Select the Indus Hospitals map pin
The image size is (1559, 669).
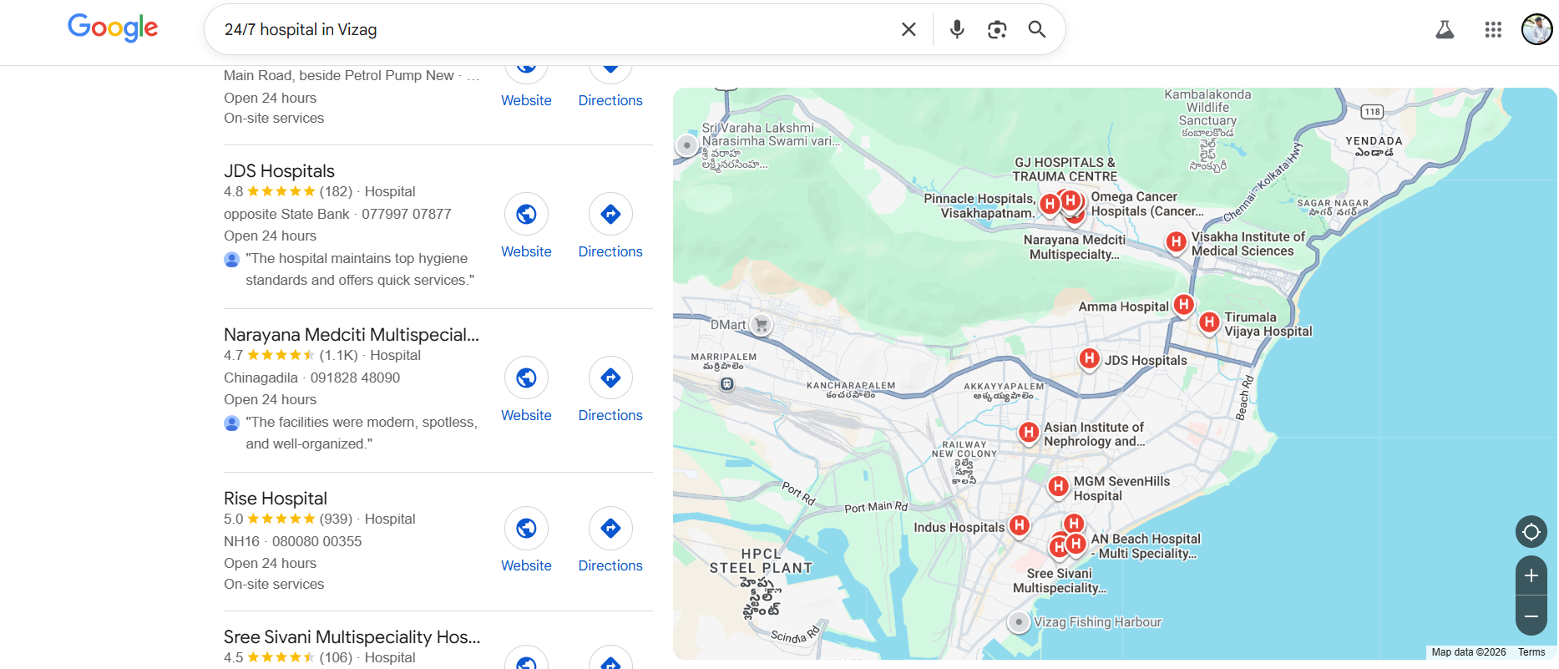coord(1019,525)
